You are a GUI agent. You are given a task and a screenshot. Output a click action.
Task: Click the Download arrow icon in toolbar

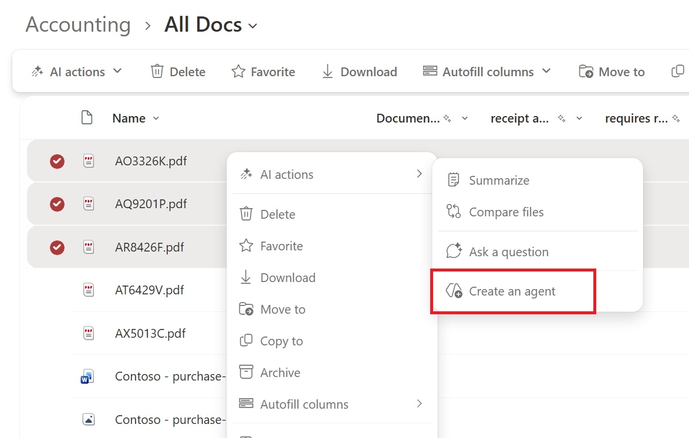coord(327,71)
